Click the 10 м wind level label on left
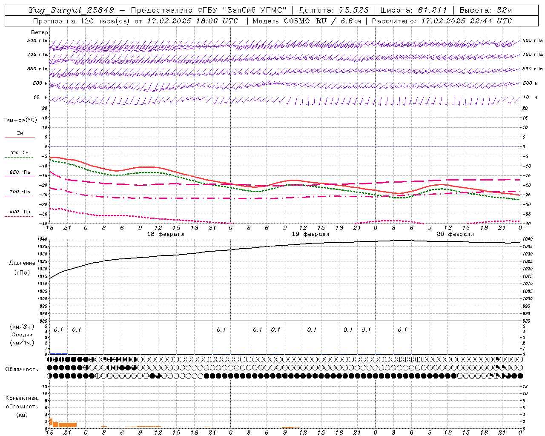 pyautogui.click(x=40, y=97)
